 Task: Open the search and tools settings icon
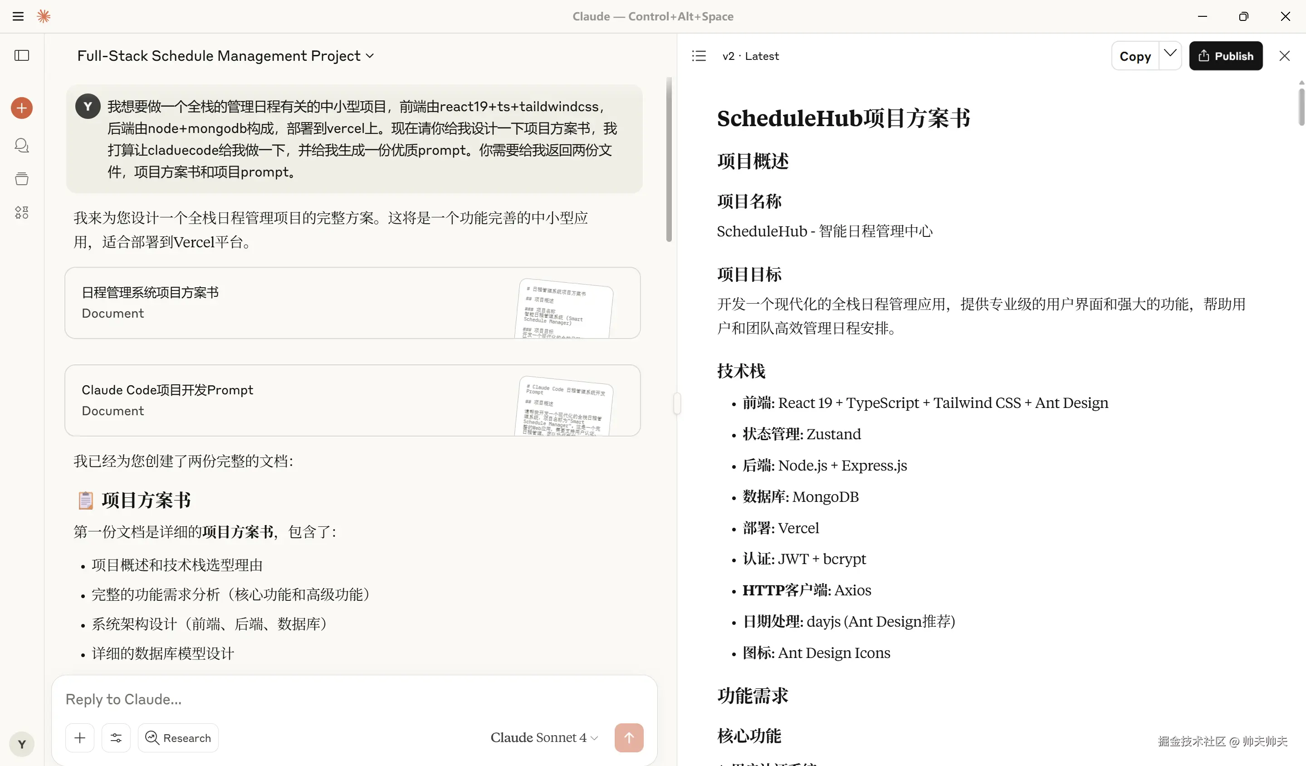pos(116,737)
